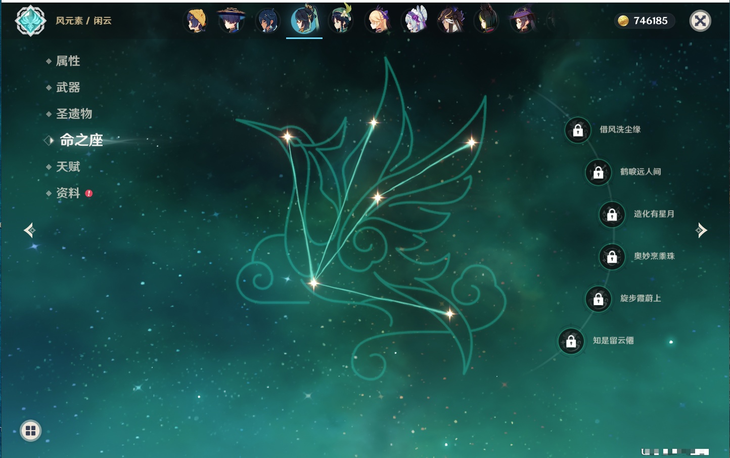
Task: Open the 圣遗物 artifacts tab
Action: pos(74,114)
